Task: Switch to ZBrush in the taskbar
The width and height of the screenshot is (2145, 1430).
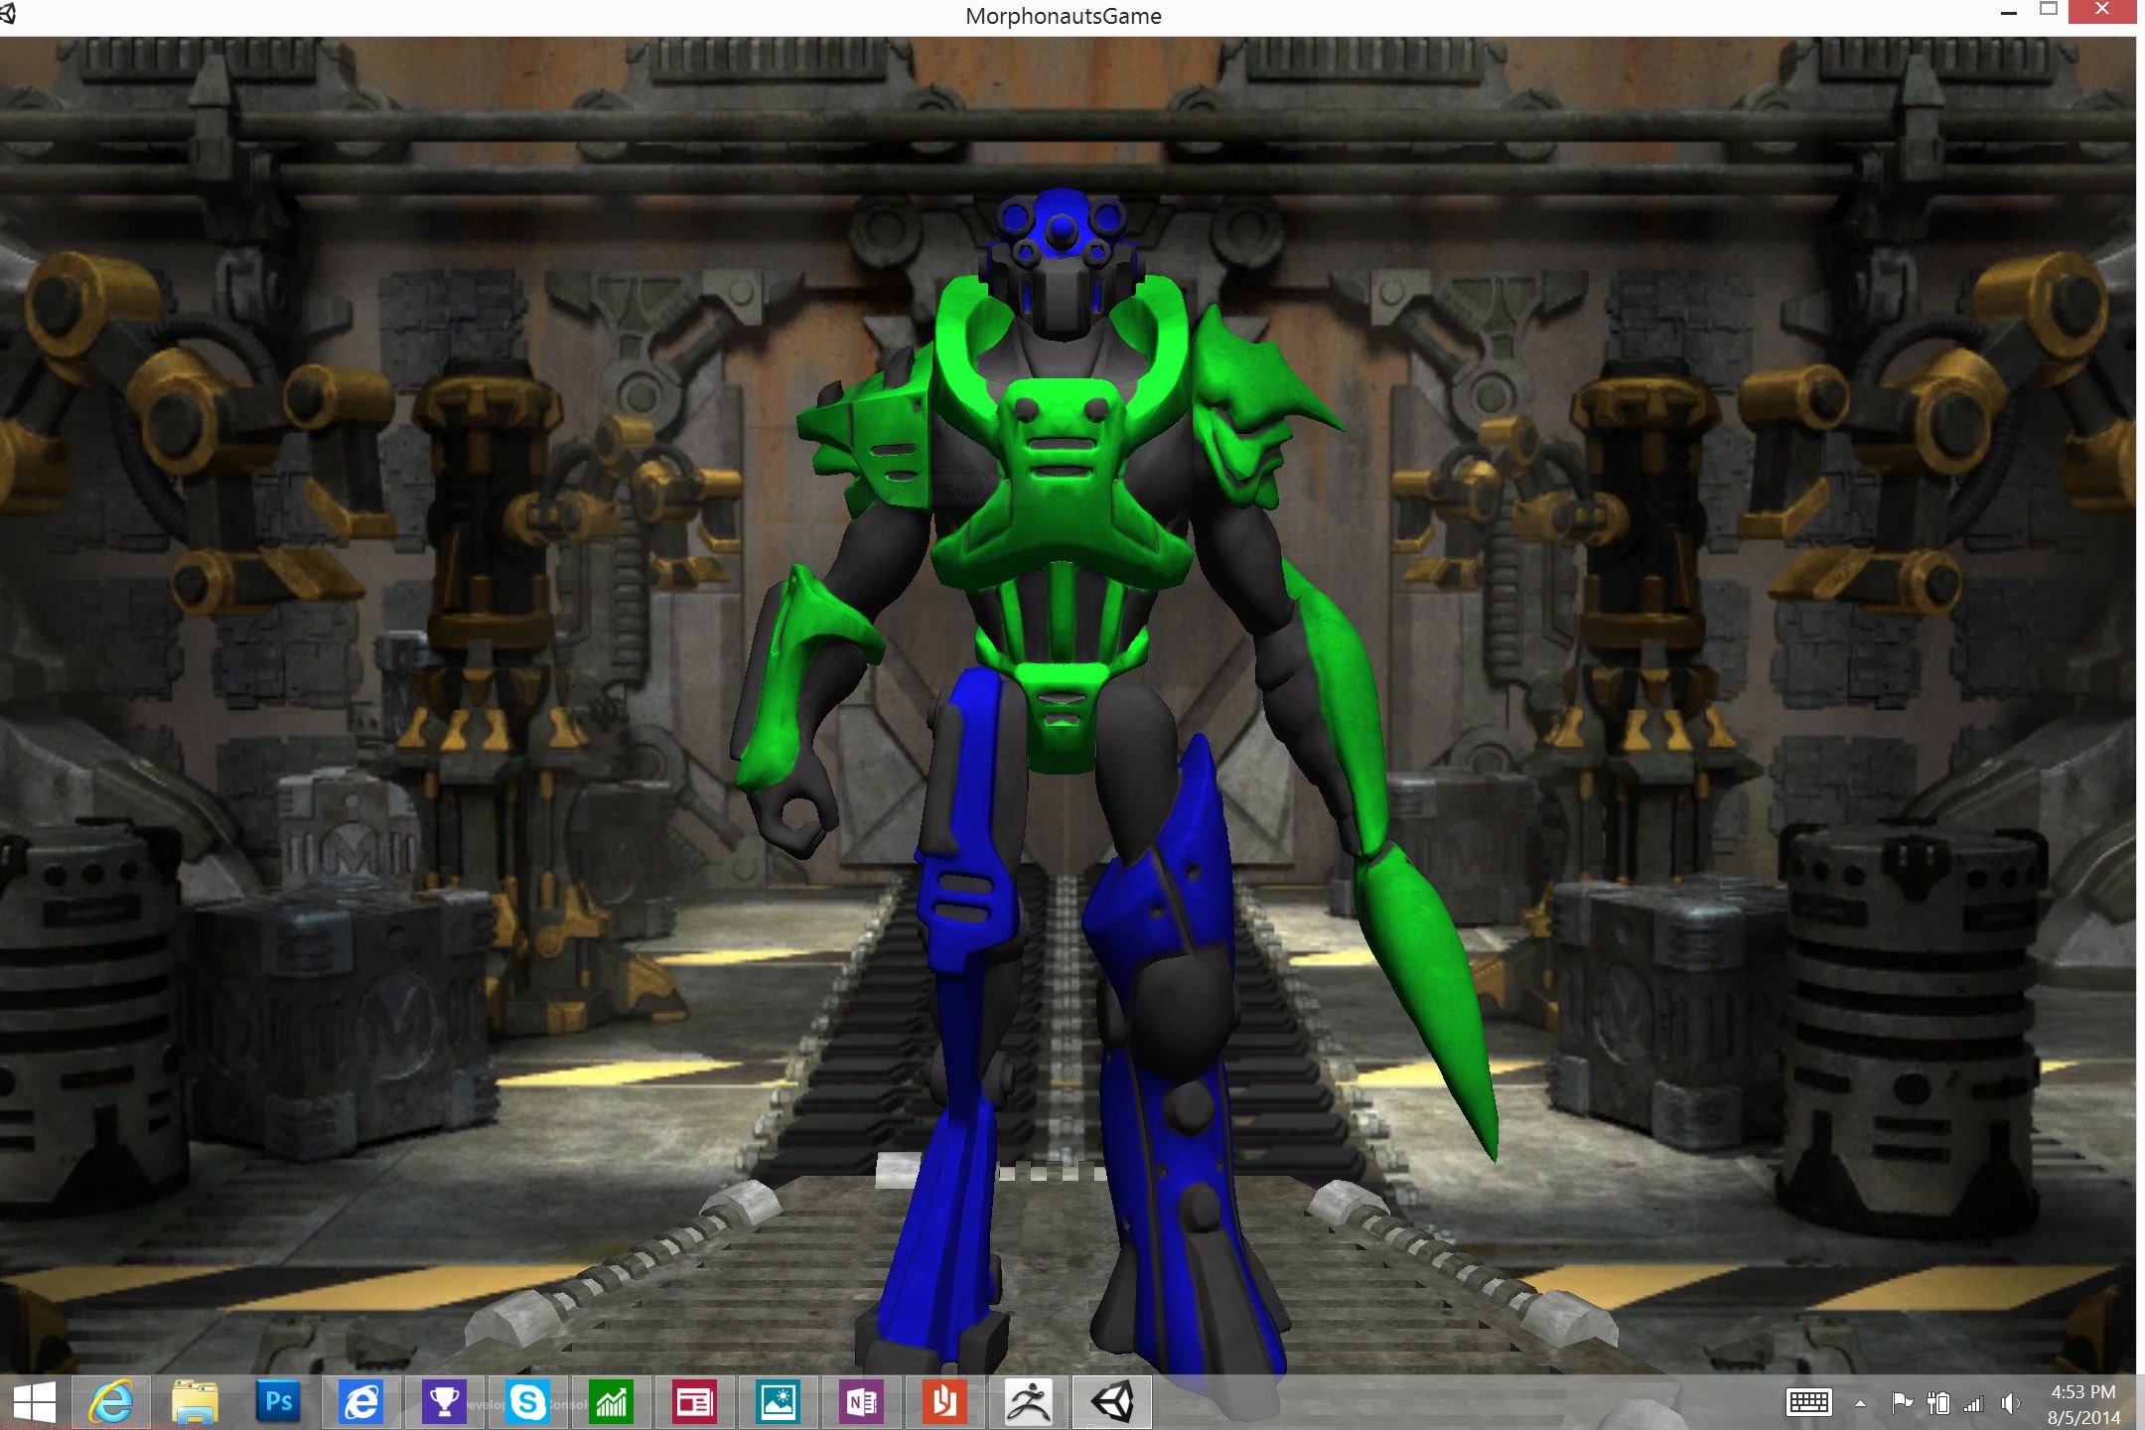Action: coord(1028,1402)
